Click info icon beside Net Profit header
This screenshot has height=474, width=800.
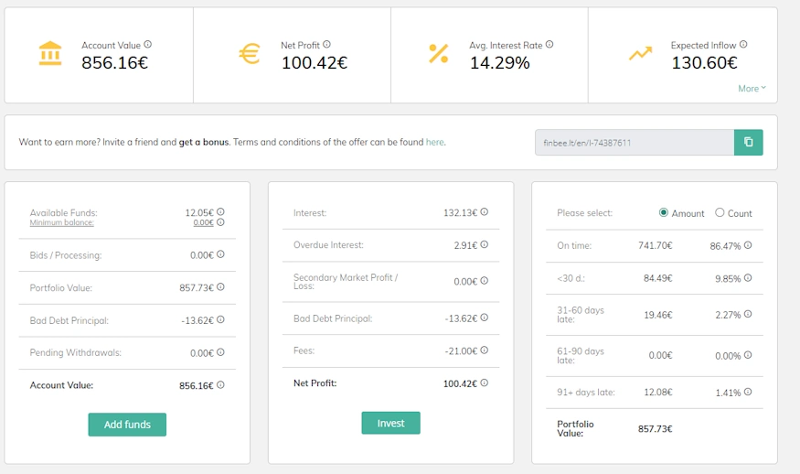click(326, 44)
